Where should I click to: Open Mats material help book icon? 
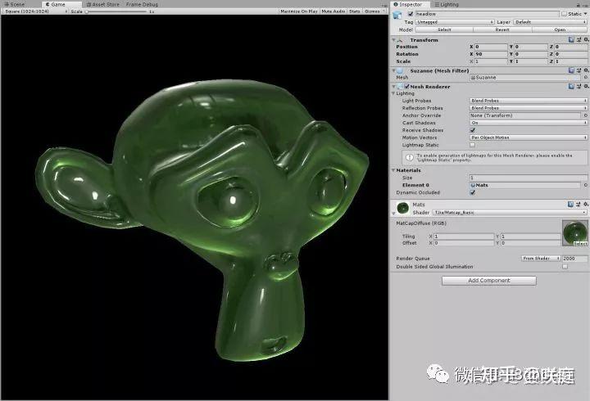click(571, 204)
